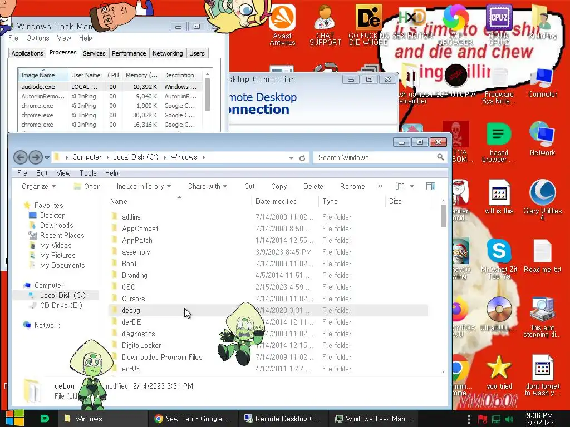This screenshot has width=570, height=427.
Task: Click the Copy toolbar button
Action: point(279,186)
